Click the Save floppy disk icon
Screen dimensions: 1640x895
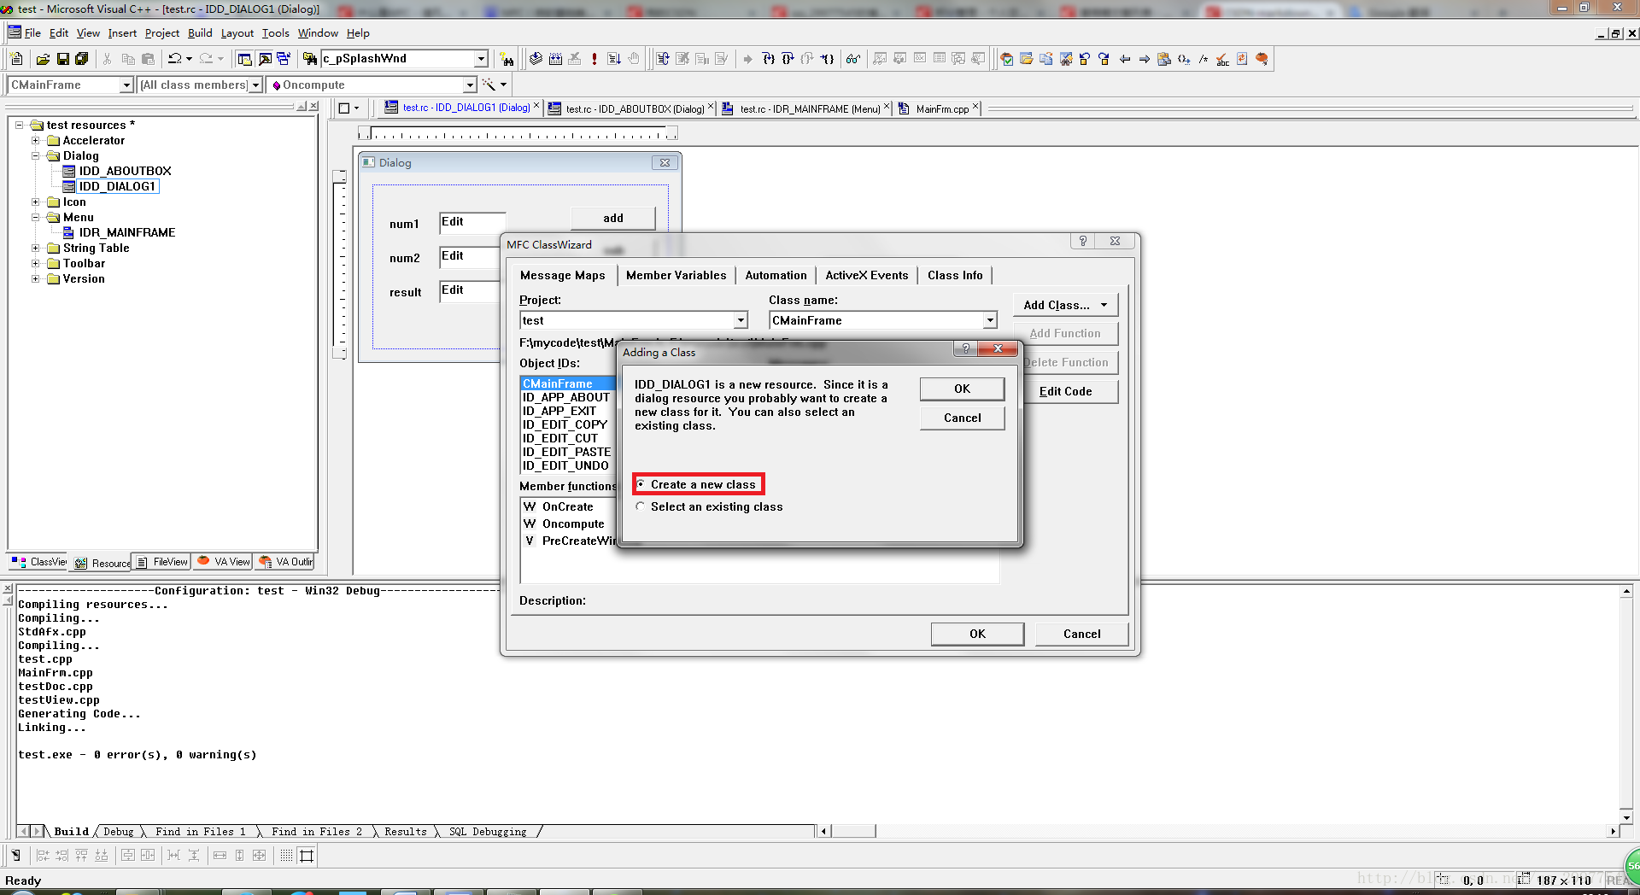[x=62, y=59]
